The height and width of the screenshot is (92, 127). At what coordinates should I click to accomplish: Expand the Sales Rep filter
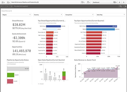[x=111, y=15]
